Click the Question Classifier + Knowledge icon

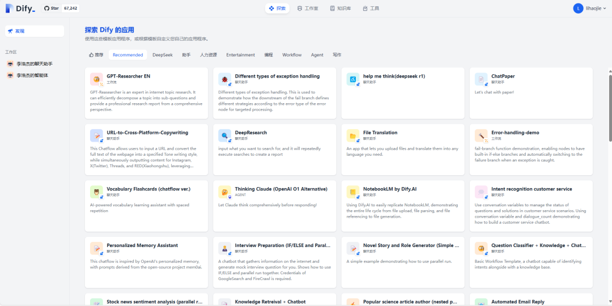tap(481, 248)
